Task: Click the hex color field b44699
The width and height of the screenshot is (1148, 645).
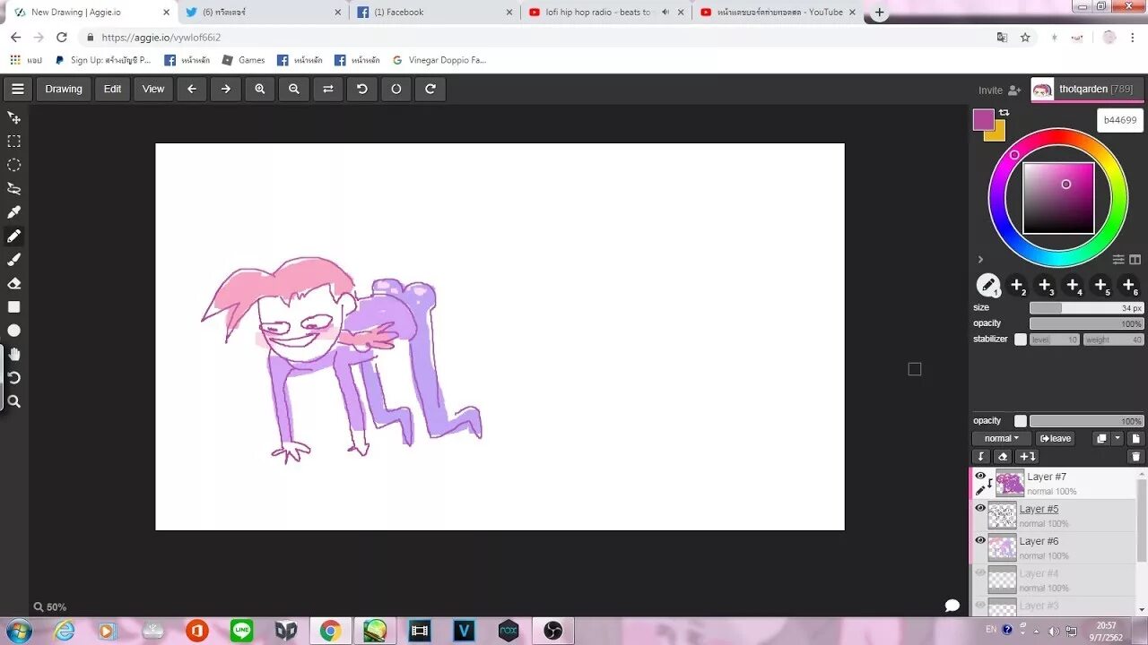Action: click(1120, 120)
